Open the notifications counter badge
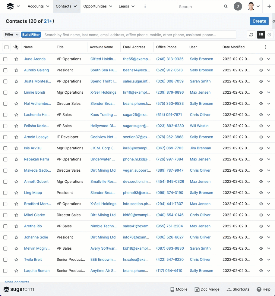This screenshot has width=275, height=296. [x=238, y=6]
